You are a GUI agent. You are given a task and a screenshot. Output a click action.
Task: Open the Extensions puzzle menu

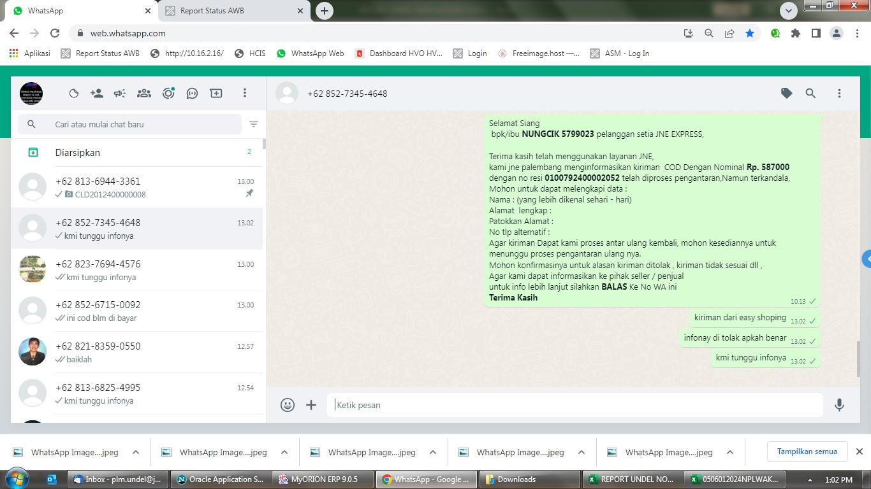(x=796, y=33)
